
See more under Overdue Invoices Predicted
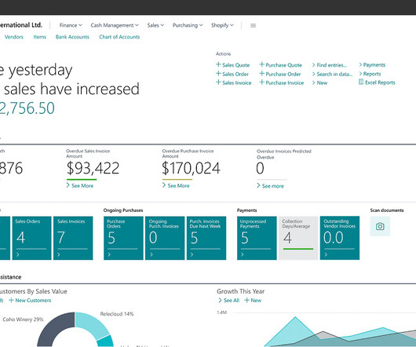270,186
